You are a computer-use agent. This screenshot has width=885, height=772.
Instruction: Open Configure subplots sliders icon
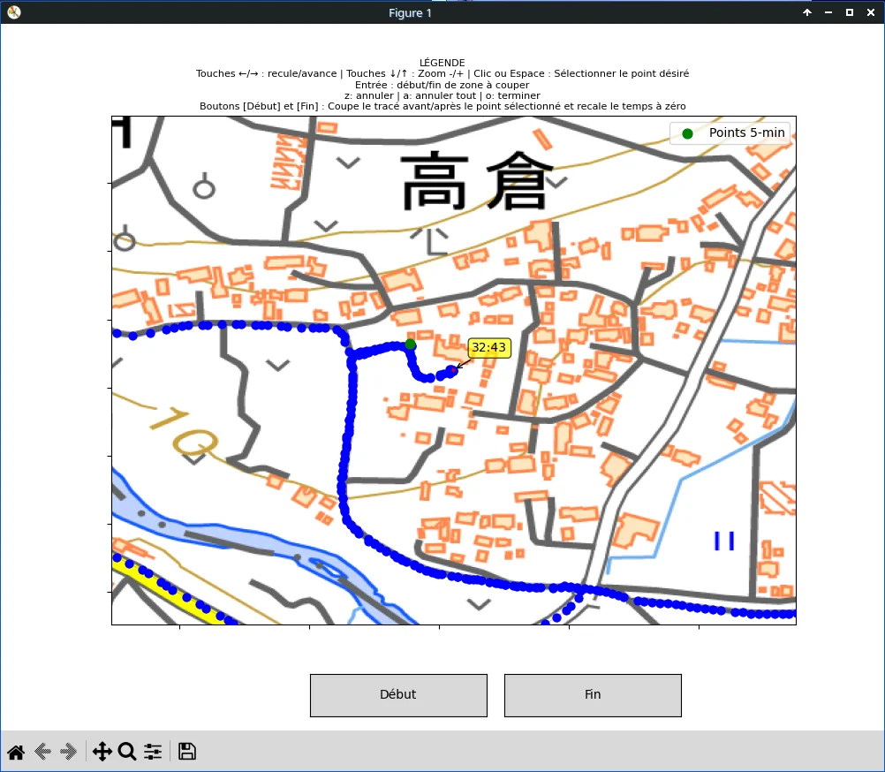153,752
